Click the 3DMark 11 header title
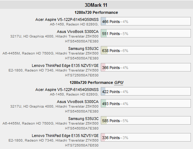The width and height of the screenshot is (193, 149). [96, 5]
